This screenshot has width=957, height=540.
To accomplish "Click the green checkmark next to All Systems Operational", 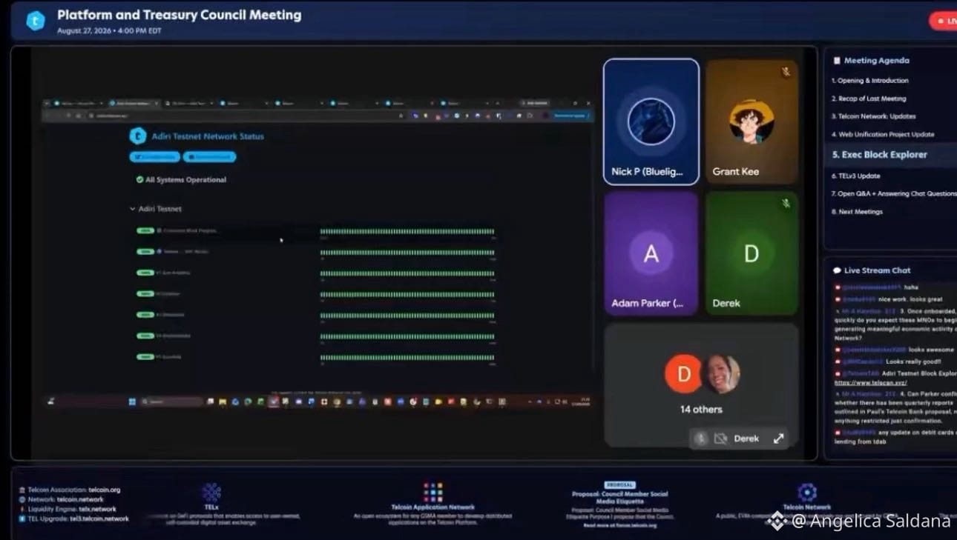I will tap(139, 179).
